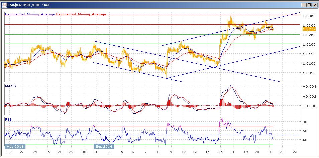Close the USD/CHF chart window
The image size is (319, 158).
pos(314,5)
